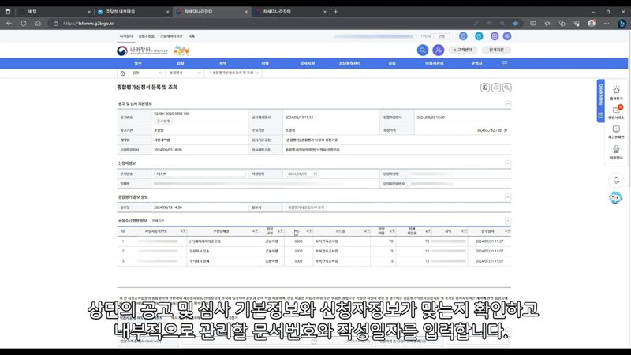The image size is (631, 355).
Task: Open the first breadcrumb dropdown '입찰'
Action: pos(147,73)
